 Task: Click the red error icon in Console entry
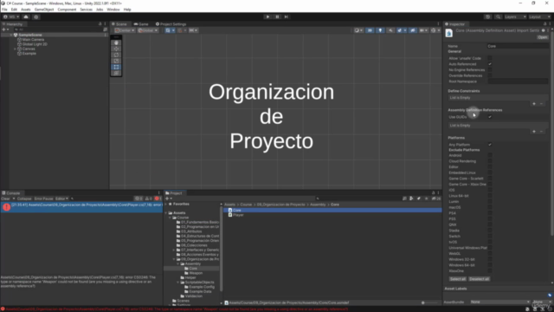coord(6,207)
